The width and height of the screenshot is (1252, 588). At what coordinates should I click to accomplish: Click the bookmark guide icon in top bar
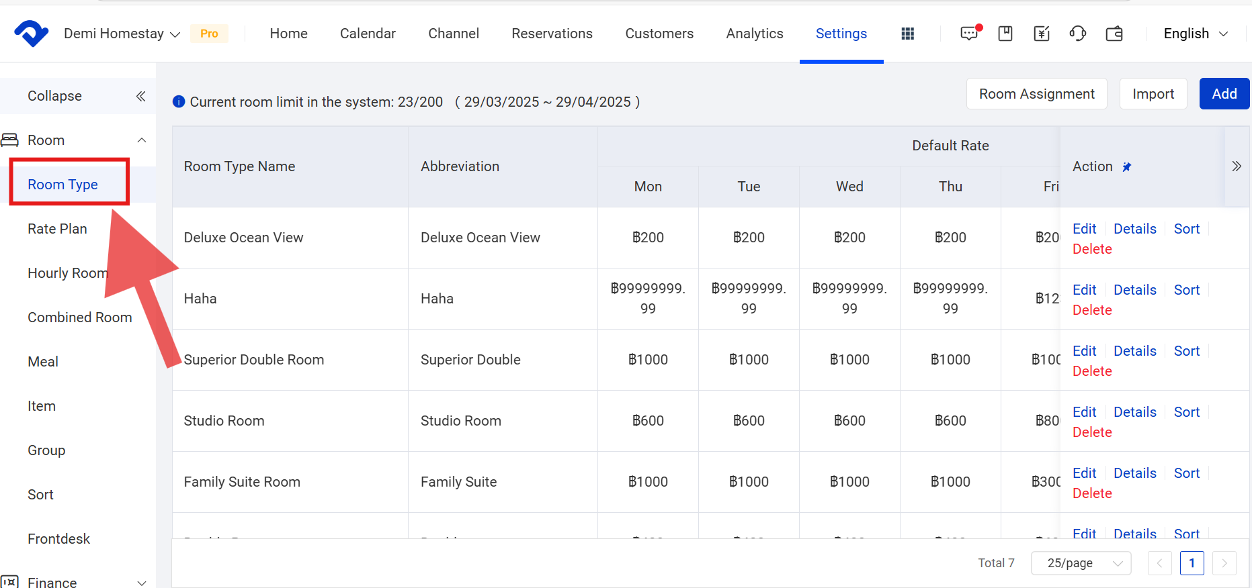pyautogui.click(x=1005, y=34)
